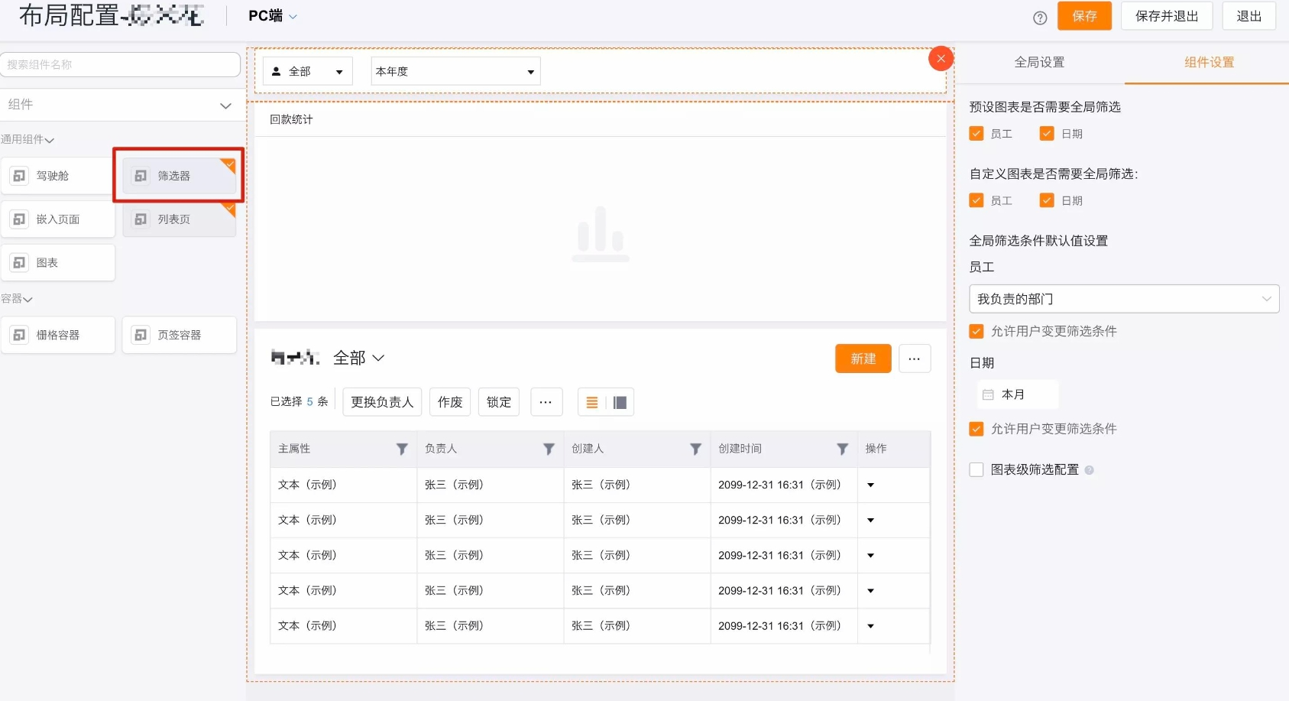
Task: Focus the 搜索组件名称 search field
Action: tap(120, 65)
